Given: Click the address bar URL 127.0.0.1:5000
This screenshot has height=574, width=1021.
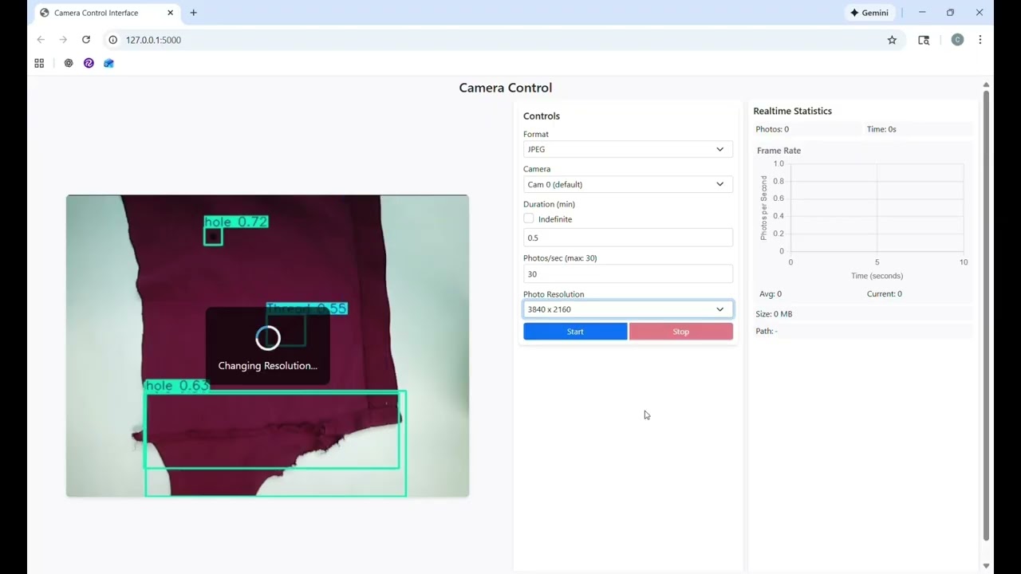Looking at the screenshot, I should (x=153, y=40).
